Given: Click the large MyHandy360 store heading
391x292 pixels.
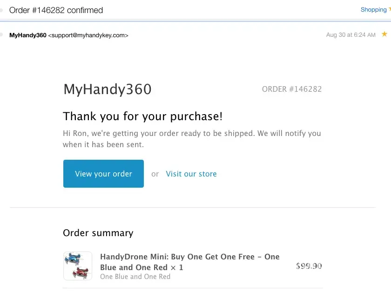Looking at the screenshot, I should point(108,89).
